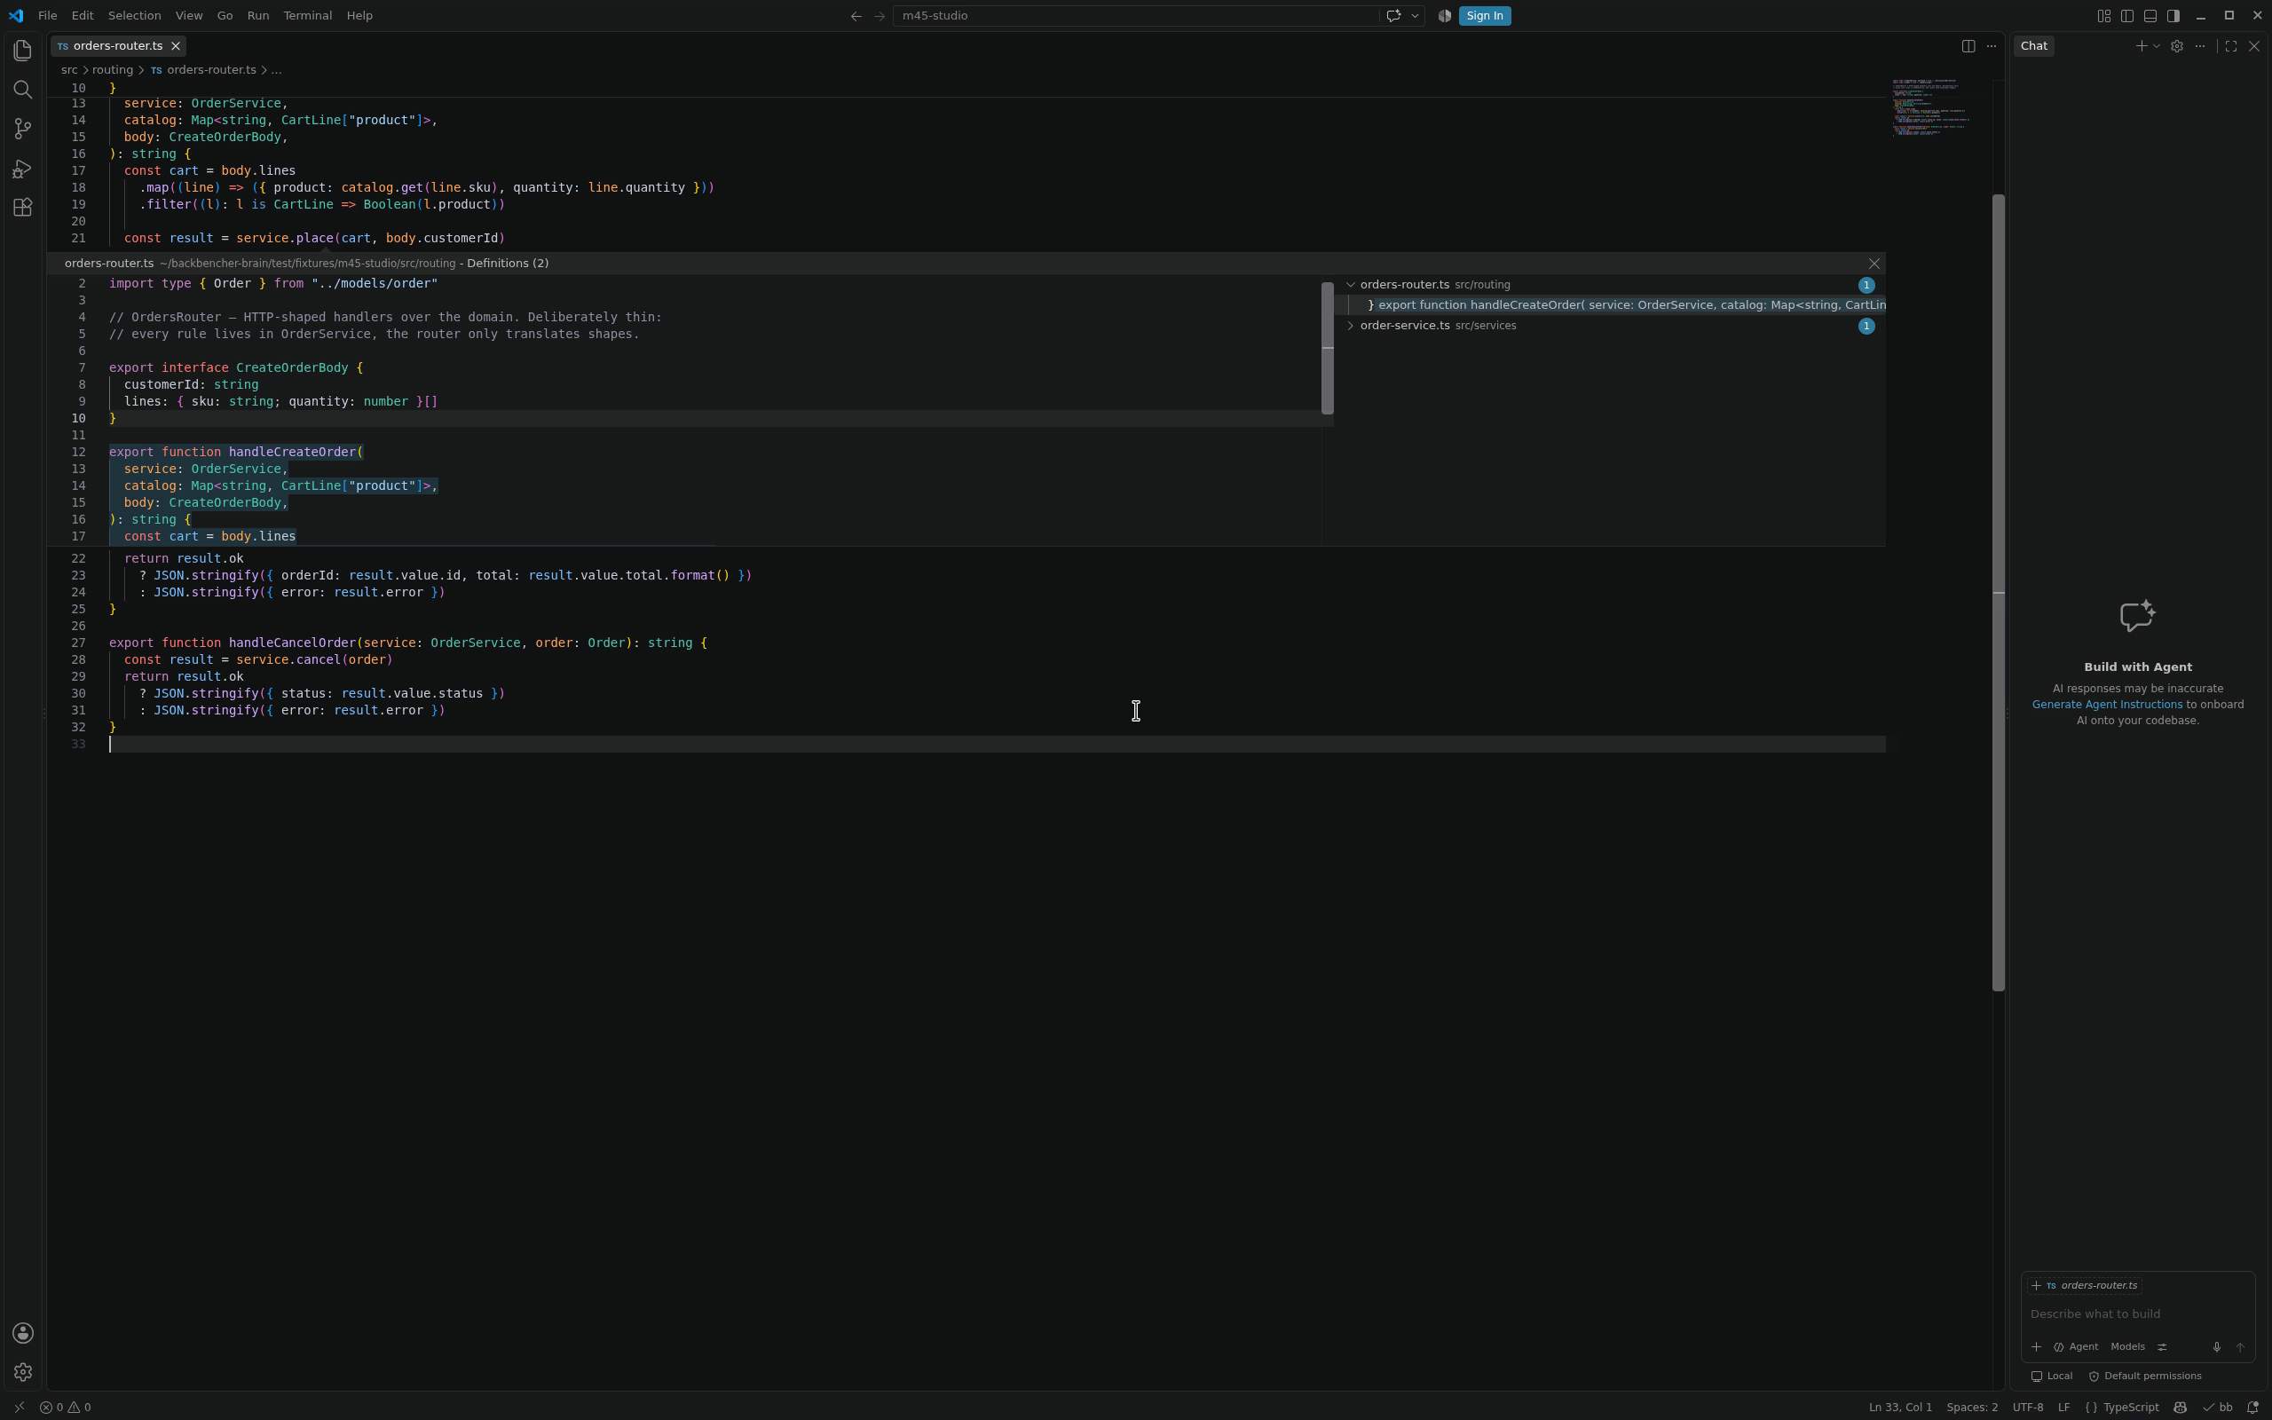The height and width of the screenshot is (1420, 2272).
Task: Open the Agent mode picker
Action: [2076, 1346]
